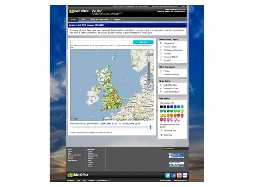253x187 pixels.
Task: Open the RMetS supporter logo
Action: [176, 156]
